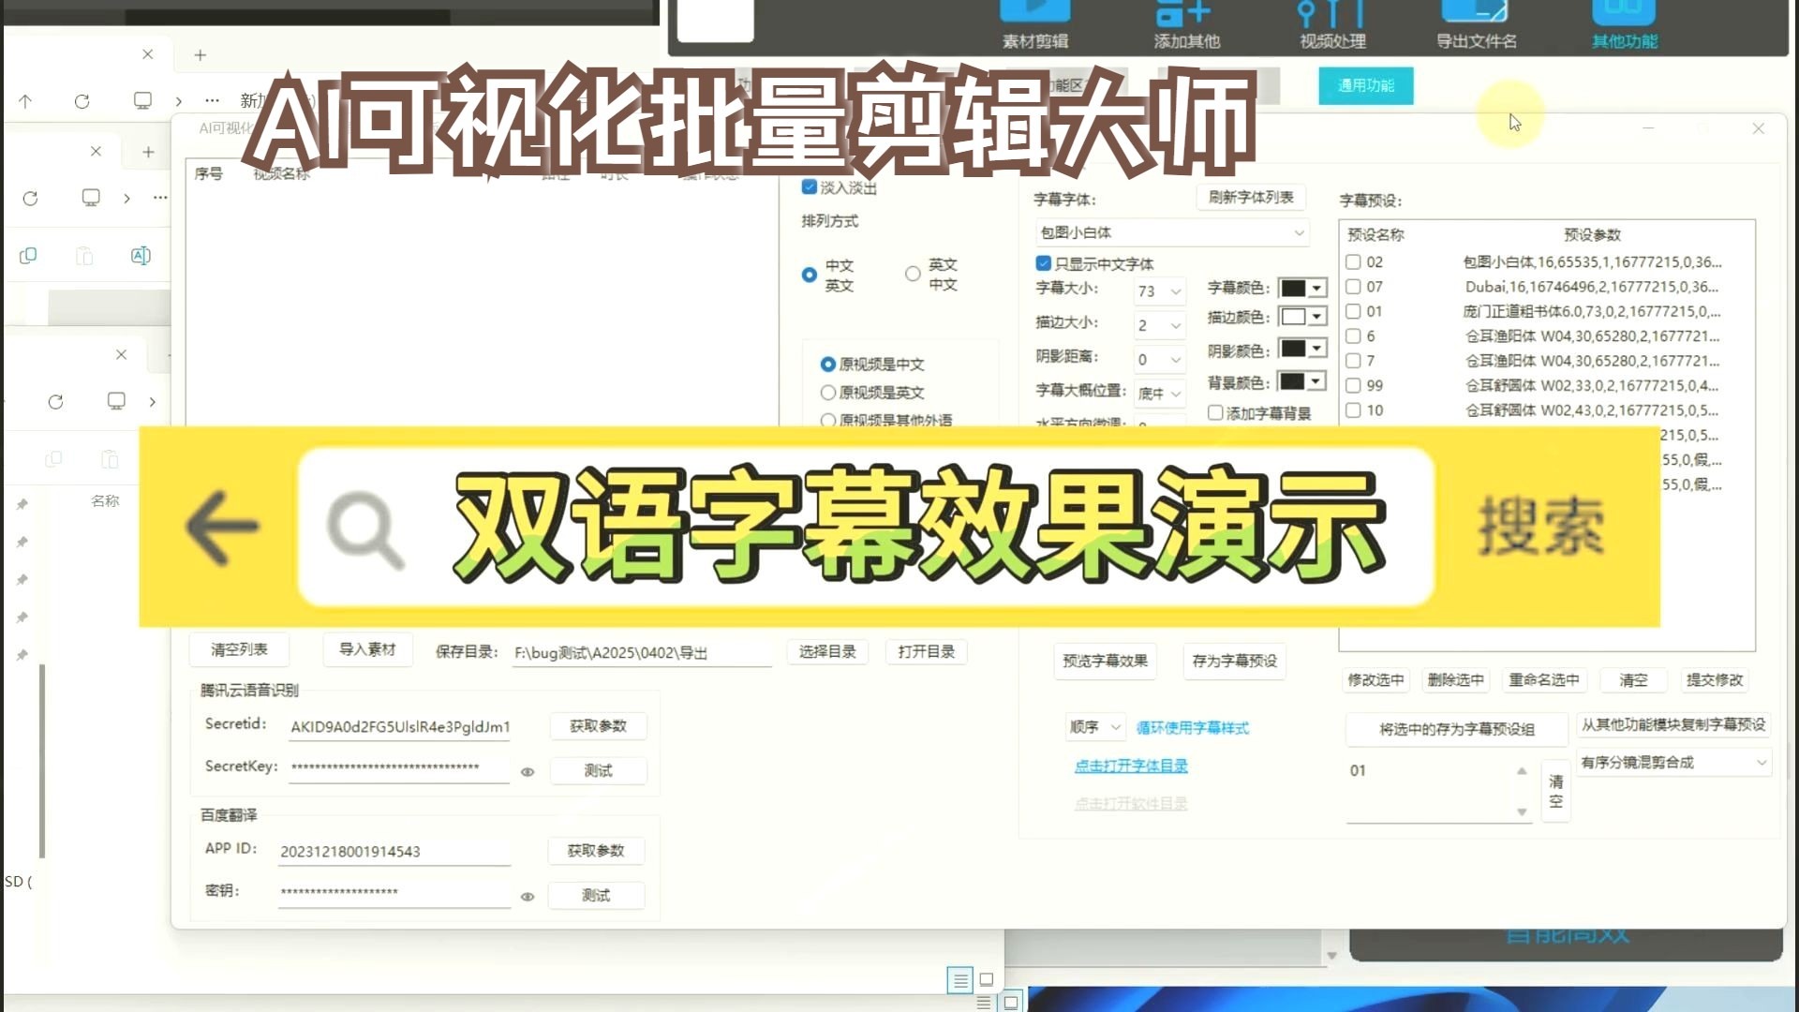1799x1012 pixels.
Task: Click the 保存目录 path field
Action: (642, 653)
